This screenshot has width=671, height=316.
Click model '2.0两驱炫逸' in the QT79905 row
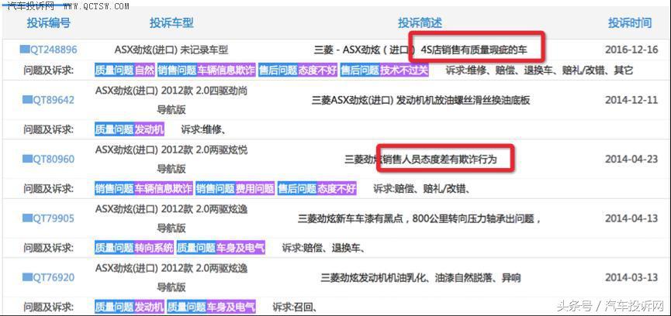pyautogui.click(x=222, y=209)
